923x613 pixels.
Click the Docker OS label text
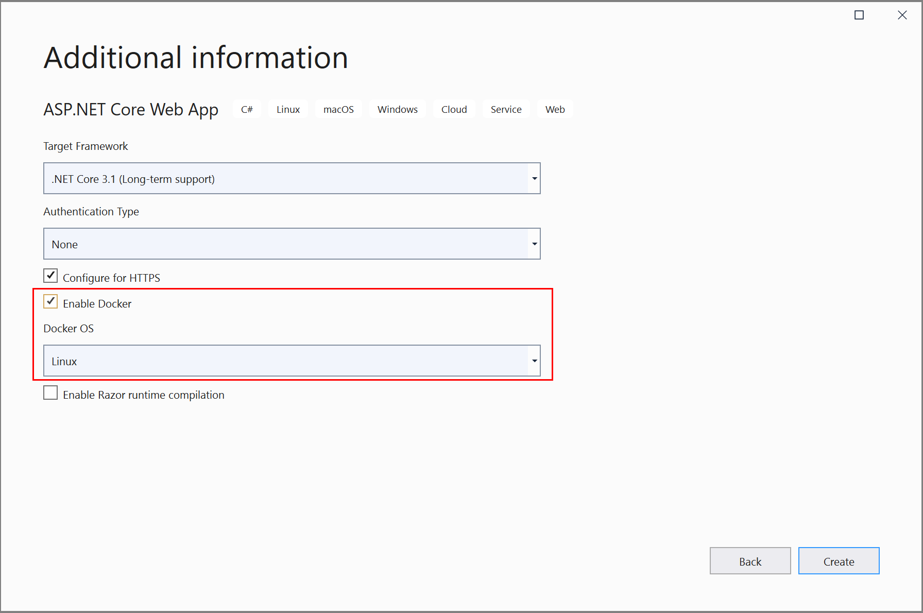tap(69, 329)
